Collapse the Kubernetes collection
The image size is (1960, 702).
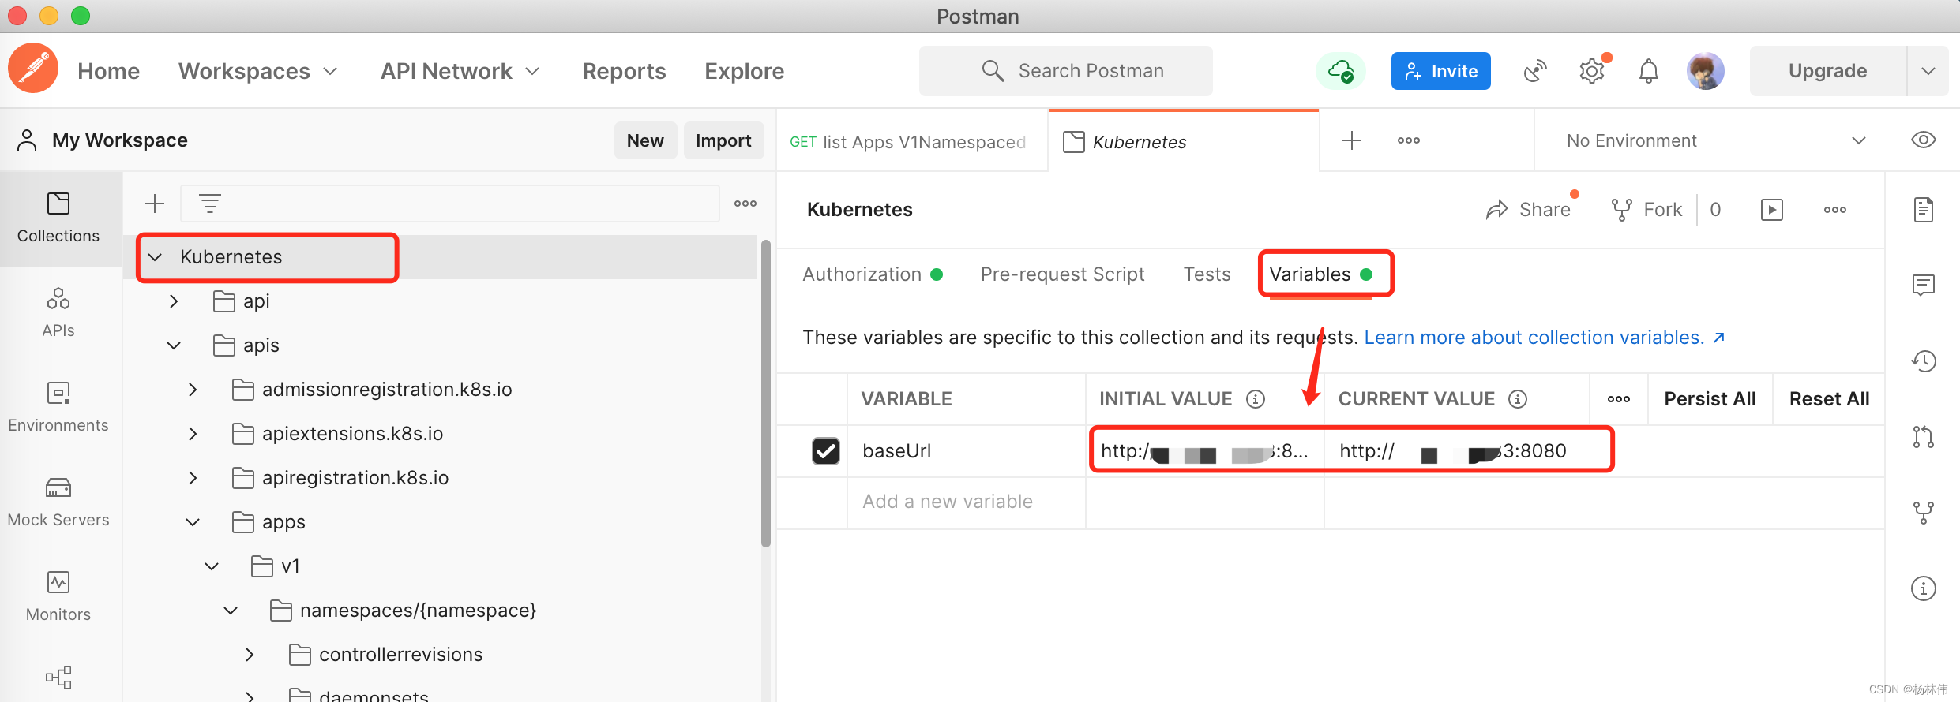coord(156,257)
